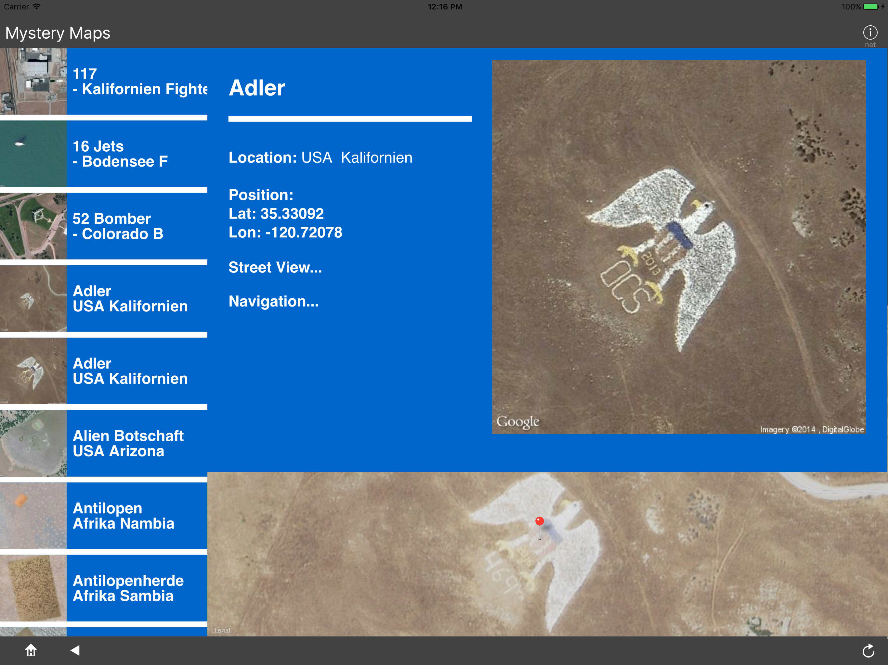The width and height of the screenshot is (888, 665).
Task: Tap the back arrow in bottom toolbar
Action: point(75,650)
